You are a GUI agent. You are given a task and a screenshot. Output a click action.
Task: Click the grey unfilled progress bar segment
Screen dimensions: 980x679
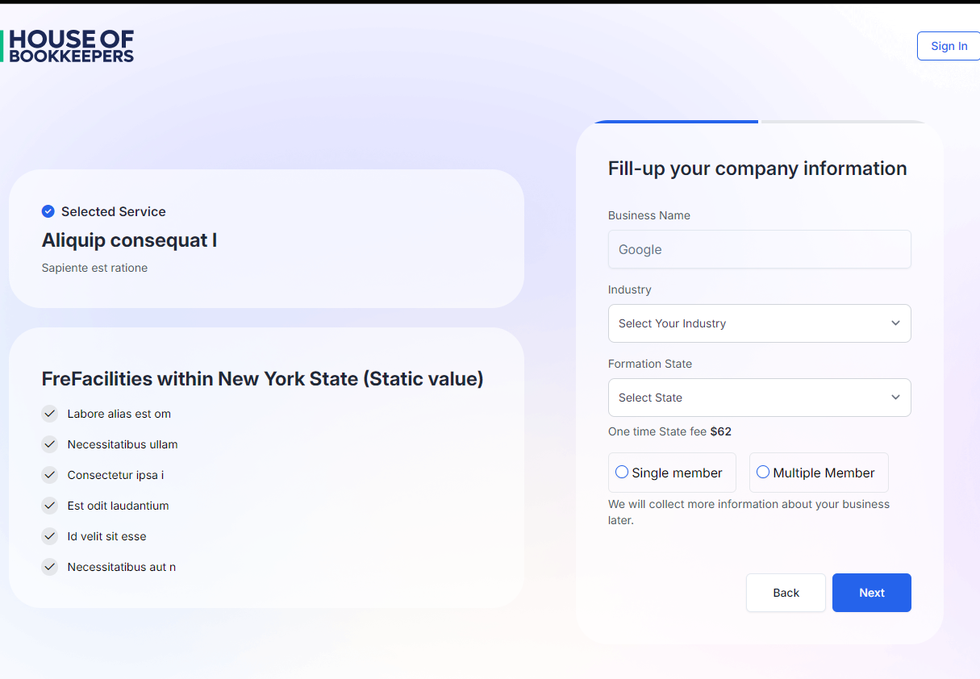843,122
